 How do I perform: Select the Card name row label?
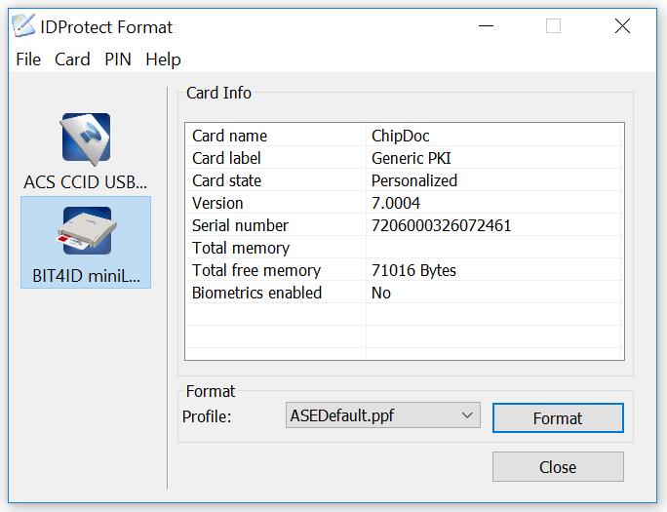230,136
